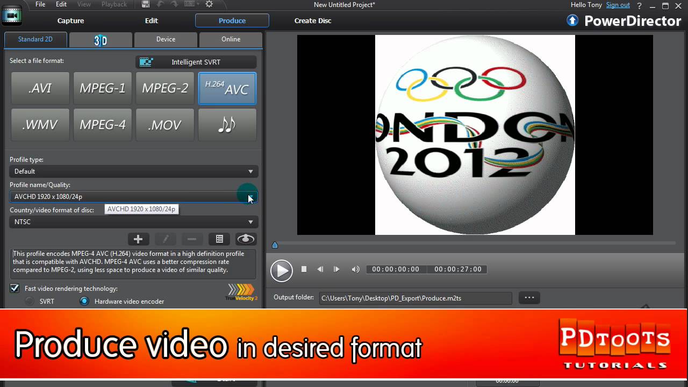Browse output folder with ellipsis button

(x=529, y=298)
